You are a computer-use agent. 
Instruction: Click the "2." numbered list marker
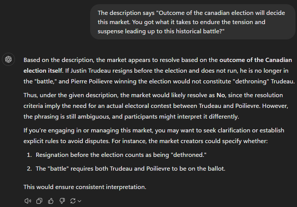tap(29, 168)
